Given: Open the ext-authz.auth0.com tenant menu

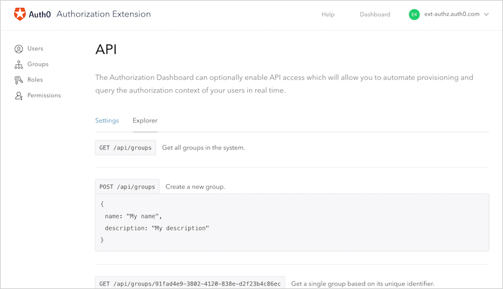Looking at the screenshot, I should pyautogui.click(x=452, y=14).
